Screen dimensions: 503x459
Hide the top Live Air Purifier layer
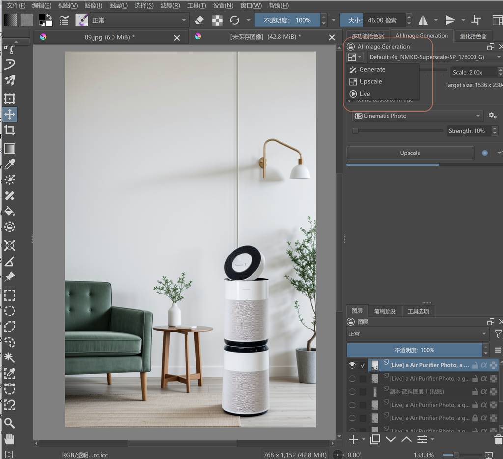(x=352, y=365)
